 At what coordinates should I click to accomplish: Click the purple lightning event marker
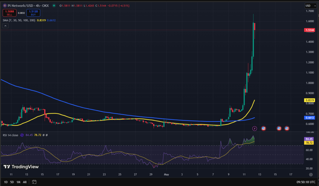tap(255, 128)
